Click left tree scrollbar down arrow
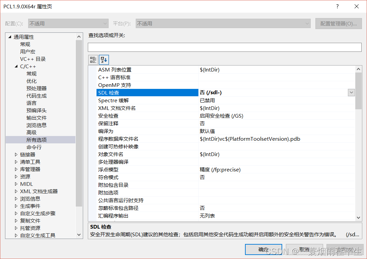367x259 pixels. 79,235
